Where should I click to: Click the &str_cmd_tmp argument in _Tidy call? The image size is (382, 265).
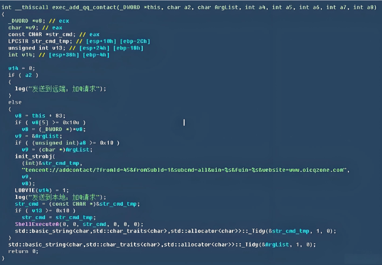pos(289,231)
